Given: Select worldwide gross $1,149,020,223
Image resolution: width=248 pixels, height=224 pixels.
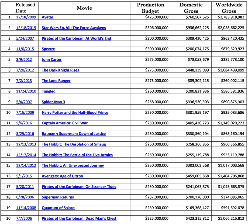Looking at the screenshot, I should pos(231,123).
